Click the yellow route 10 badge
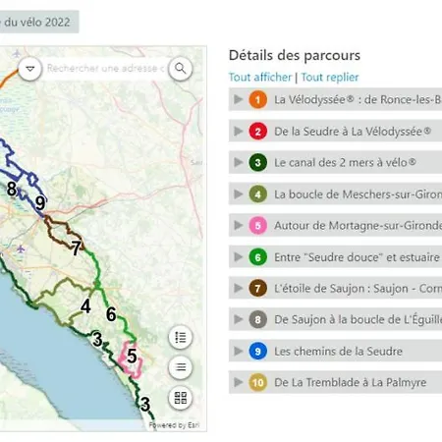The height and width of the screenshot is (442, 442). pyautogui.click(x=258, y=382)
